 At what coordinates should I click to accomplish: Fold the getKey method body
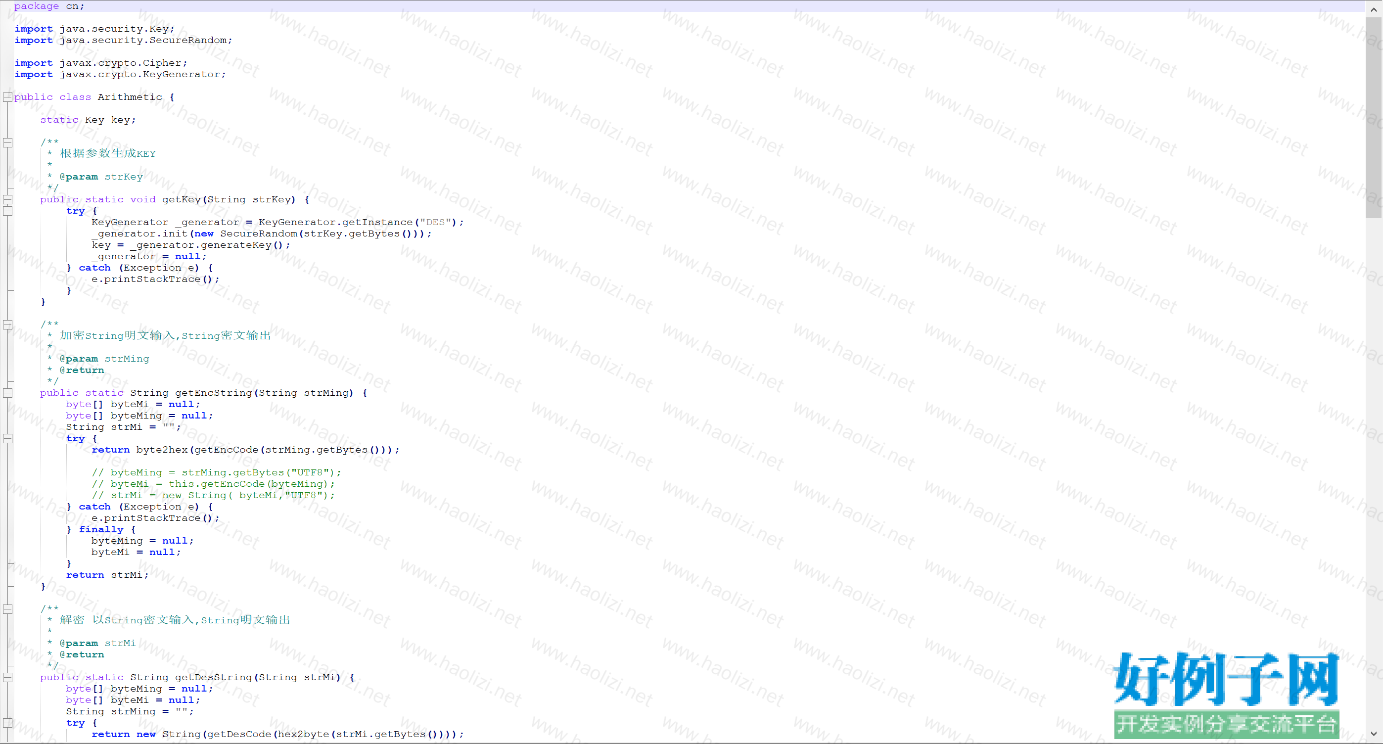point(7,200)
